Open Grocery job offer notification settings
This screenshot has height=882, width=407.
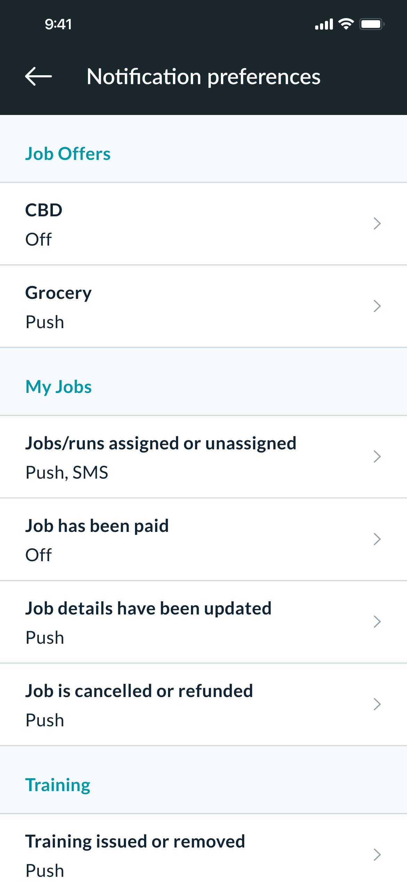174,307
